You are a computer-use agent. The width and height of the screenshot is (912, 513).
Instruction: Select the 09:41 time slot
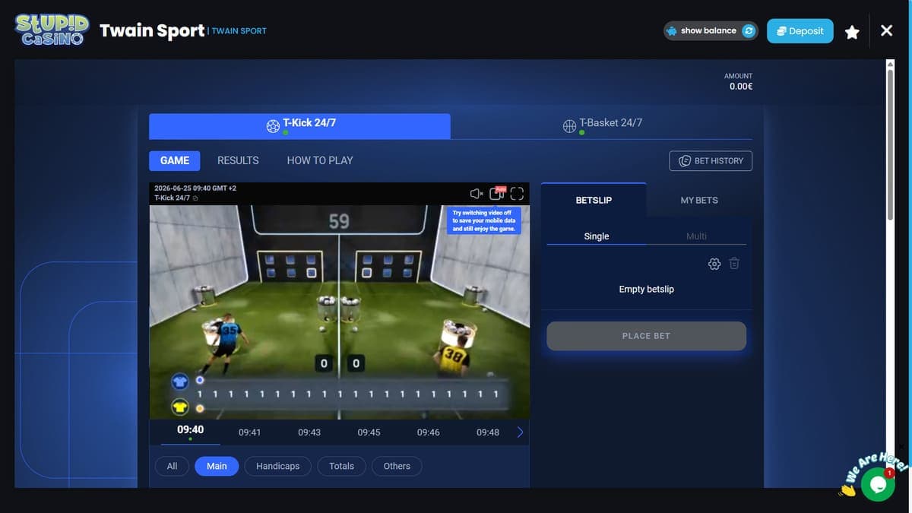(249, 432)
